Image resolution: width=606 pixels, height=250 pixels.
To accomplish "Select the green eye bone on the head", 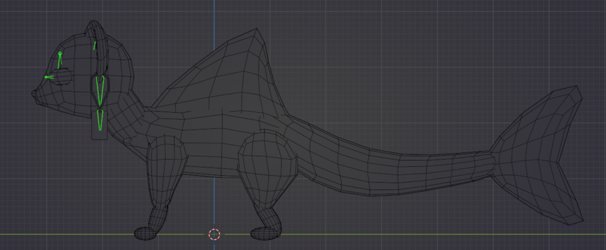I will pos(60,60).
